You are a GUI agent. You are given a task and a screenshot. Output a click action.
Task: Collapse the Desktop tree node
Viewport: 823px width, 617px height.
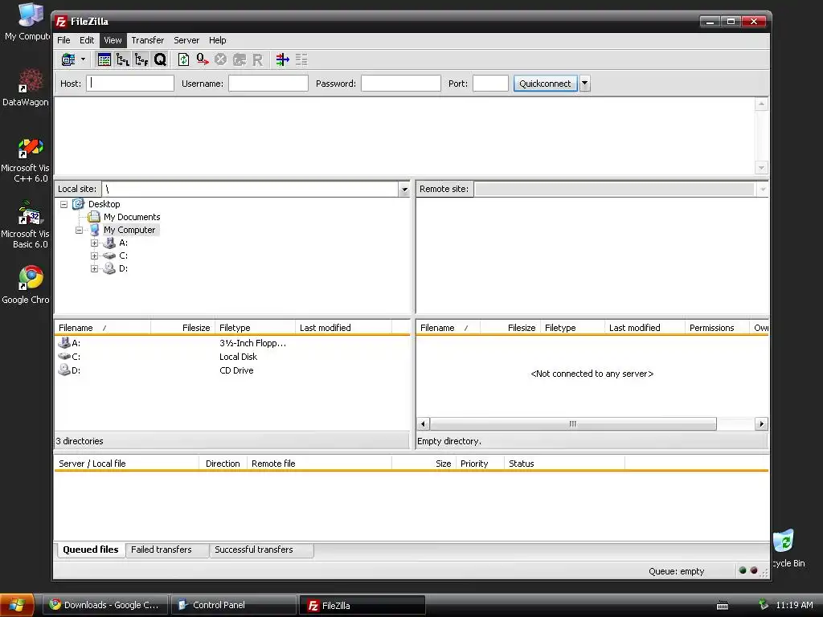click(x=64, y=204)
